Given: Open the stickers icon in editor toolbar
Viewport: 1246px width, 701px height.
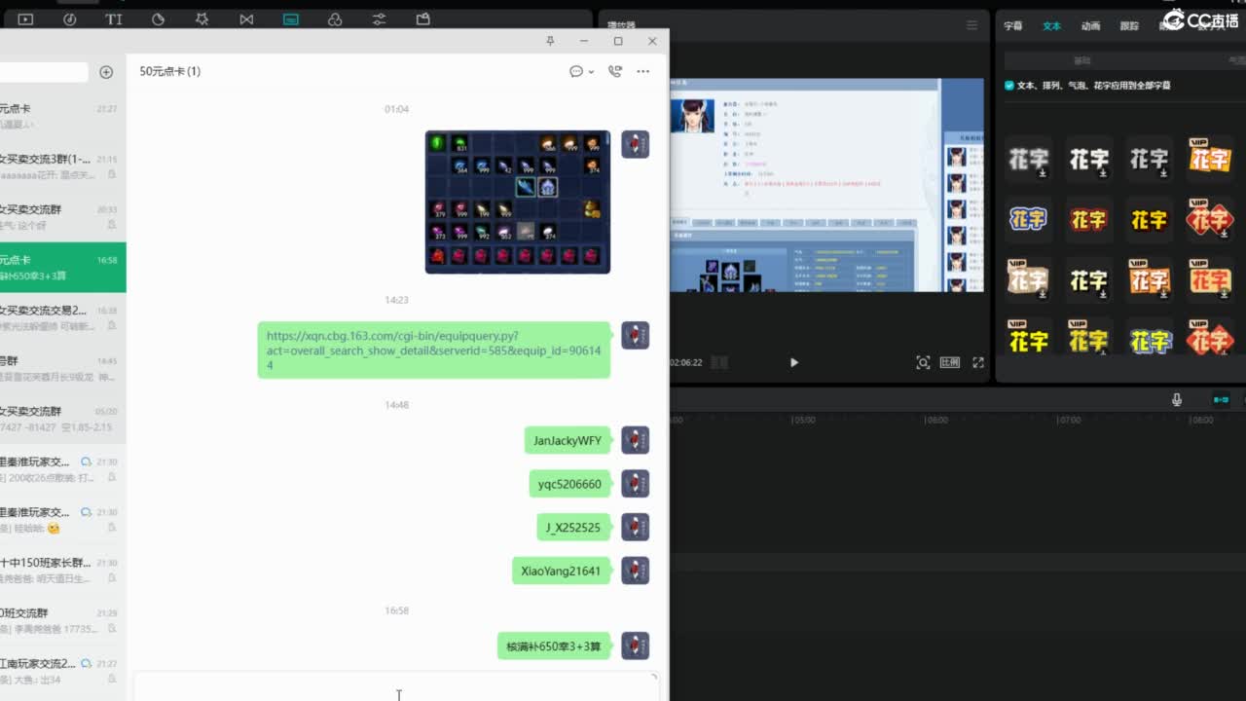Looking at the screenshot, I should (x=159, y=18).
